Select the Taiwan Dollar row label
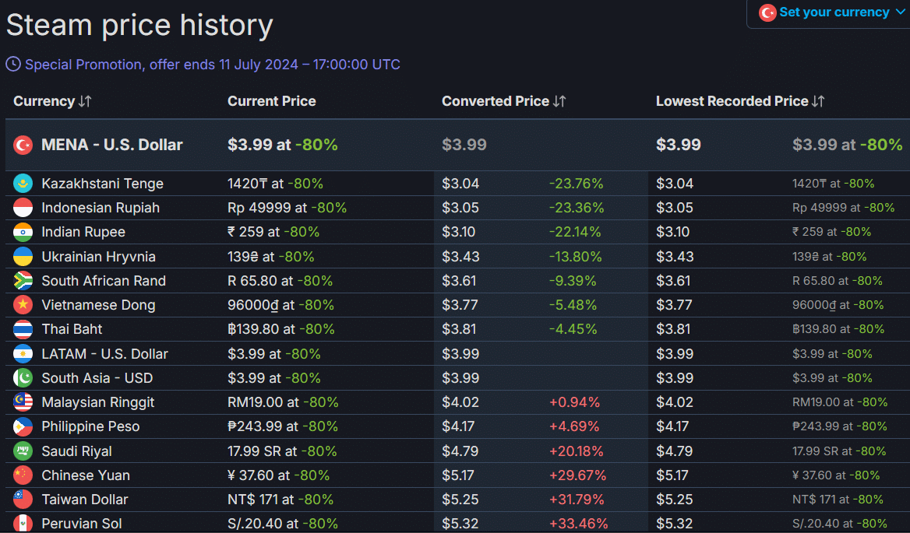910x533 pixels. click(85, 500)
